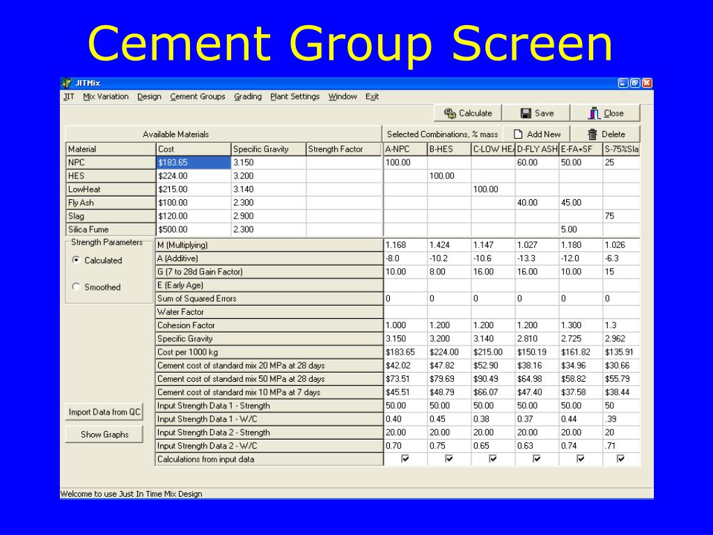This screenshot has width=713, height=535.
Task: Click the Input Strength Data 1 W/C value 0.40
Action: pyautogui.click(x=405, y=419)
